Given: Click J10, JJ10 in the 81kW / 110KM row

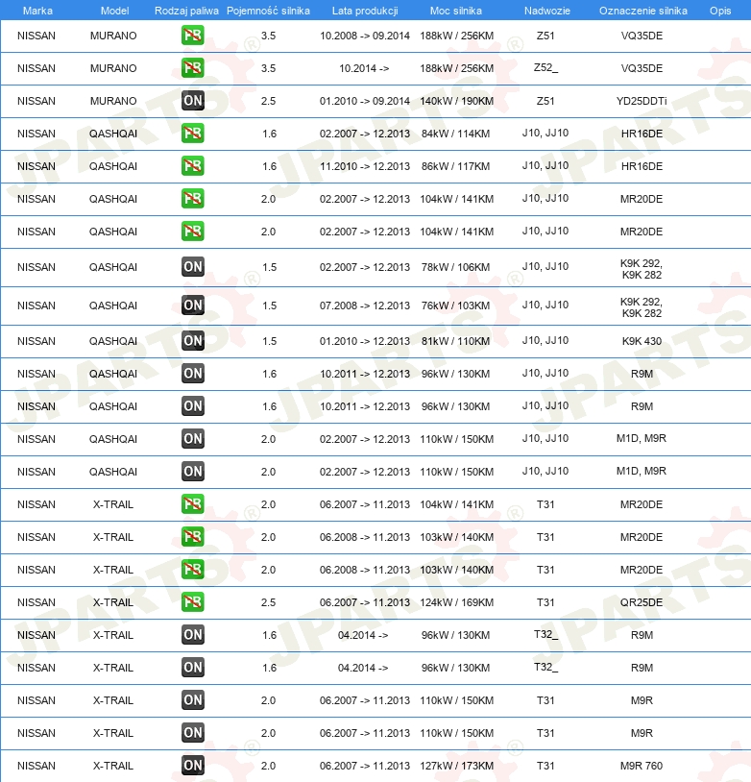Looking at the screenshot, I should tap(545, 341).
